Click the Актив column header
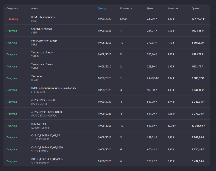This screenshot has width=216, height=171. click(34, 8)
